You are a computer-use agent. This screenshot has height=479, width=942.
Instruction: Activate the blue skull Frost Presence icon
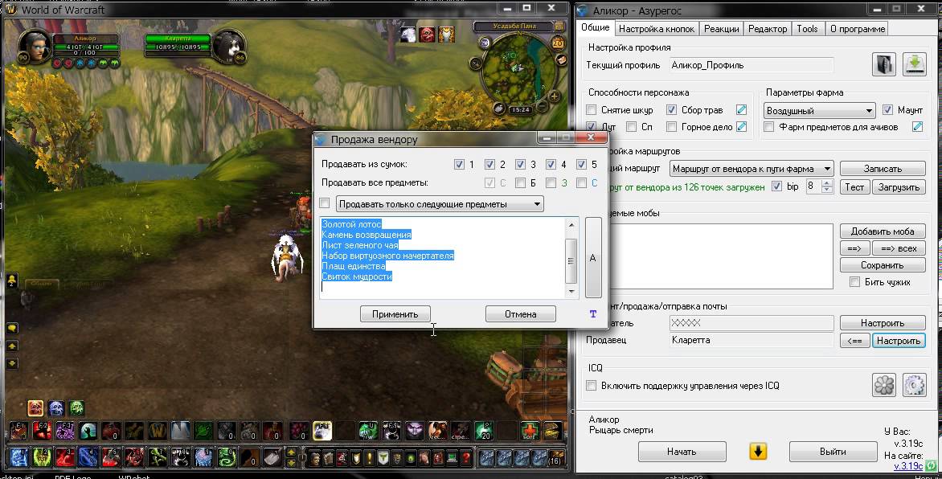coord(56,409)
